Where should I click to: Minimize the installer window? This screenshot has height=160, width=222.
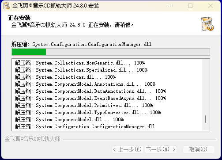[170, 6]
